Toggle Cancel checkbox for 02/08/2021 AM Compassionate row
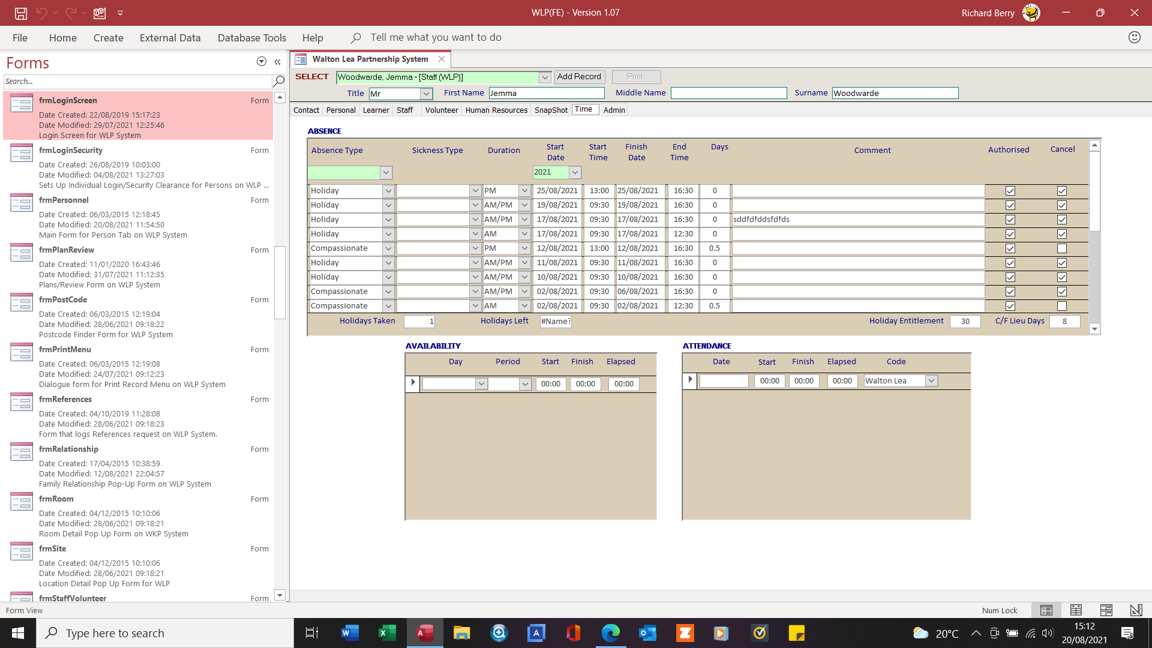Screen dimensions: 1152x648 click(x=1062, y=306)
